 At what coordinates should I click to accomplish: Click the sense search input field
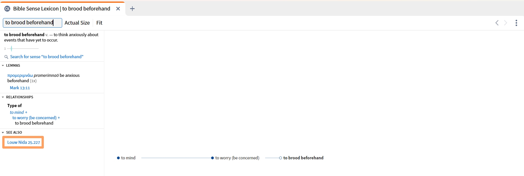click(33, 23)
